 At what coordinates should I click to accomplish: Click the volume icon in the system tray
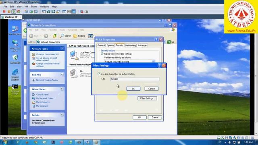[230, 142]
